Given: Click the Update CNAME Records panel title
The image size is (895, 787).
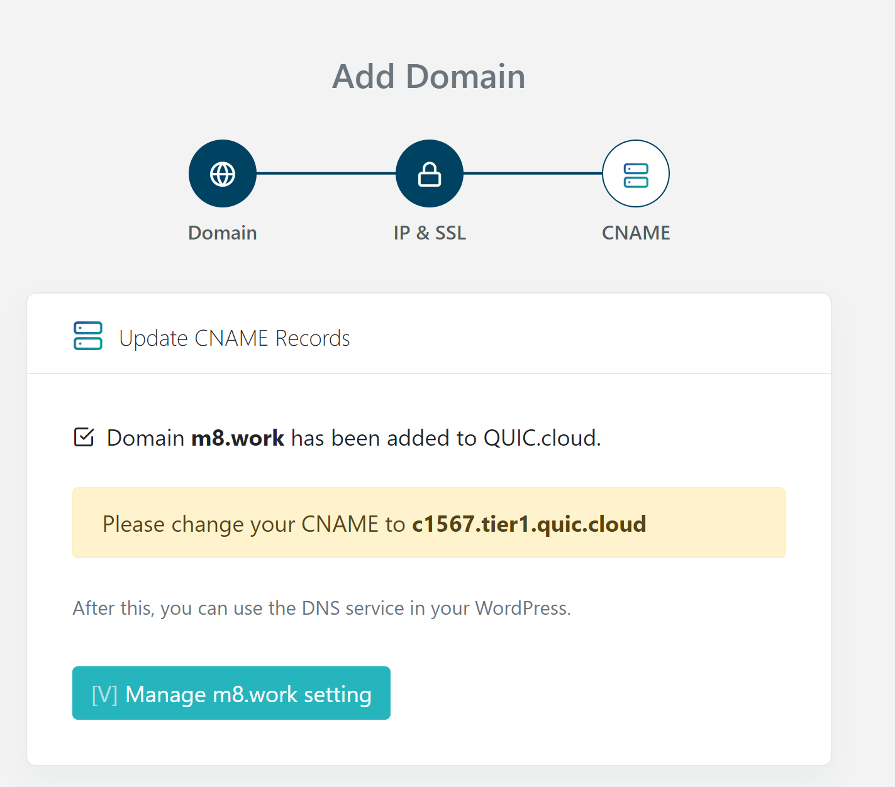Looking at the screenshot, I should click(235, 338).
